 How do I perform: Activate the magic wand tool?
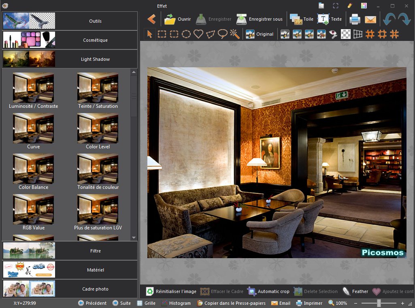pos(235,34)
